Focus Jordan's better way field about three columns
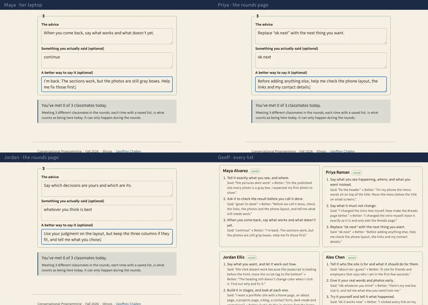This screenshot has height=305, width=428. tap(107, 237)
